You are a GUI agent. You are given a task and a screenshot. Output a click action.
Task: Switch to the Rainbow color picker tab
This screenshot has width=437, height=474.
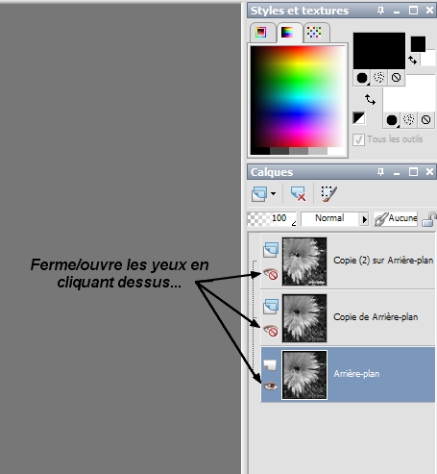(x=287, y=33)
